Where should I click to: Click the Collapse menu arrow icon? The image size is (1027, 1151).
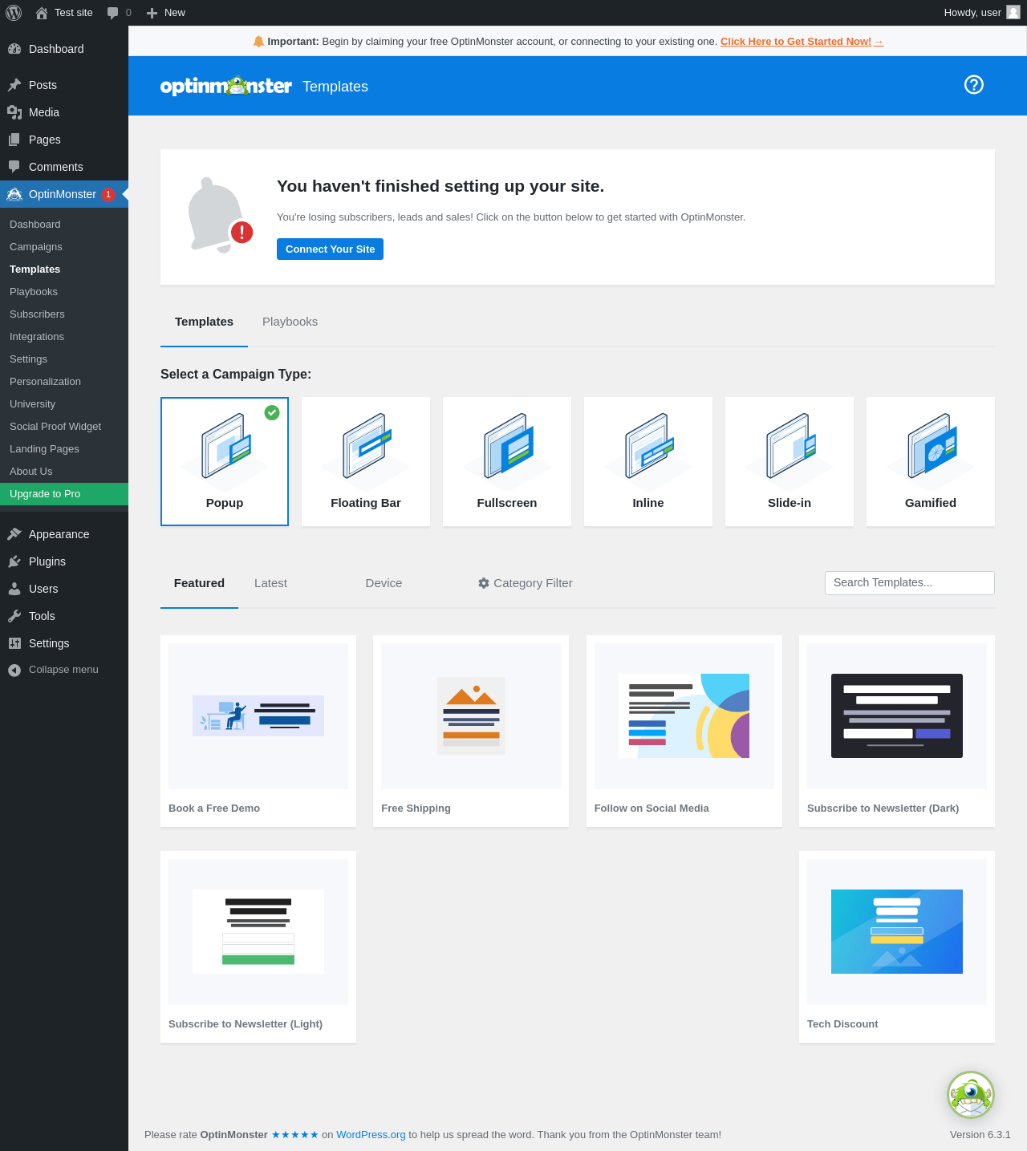14,670
